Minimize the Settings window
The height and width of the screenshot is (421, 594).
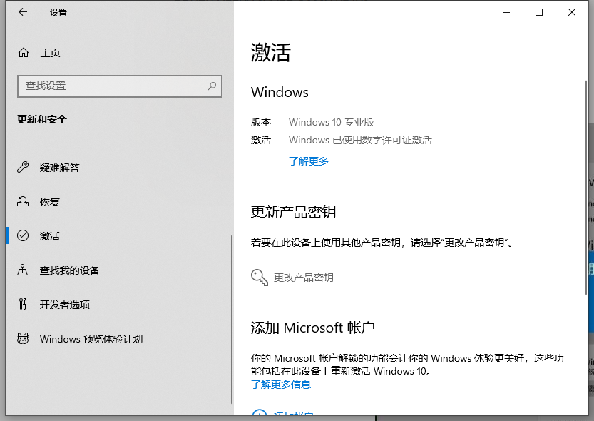click(x=506, y=12)
